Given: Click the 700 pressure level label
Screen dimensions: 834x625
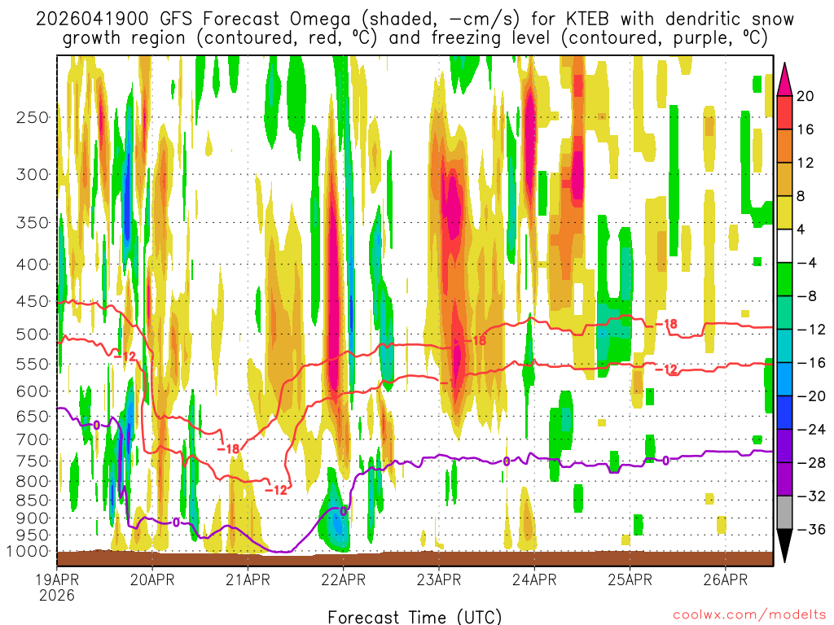Looking at the screenshot, I should (x=33, y=439).
